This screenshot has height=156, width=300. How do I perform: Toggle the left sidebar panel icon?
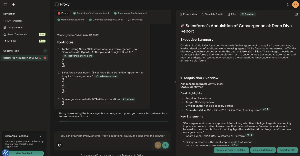[x=5, y=4]
